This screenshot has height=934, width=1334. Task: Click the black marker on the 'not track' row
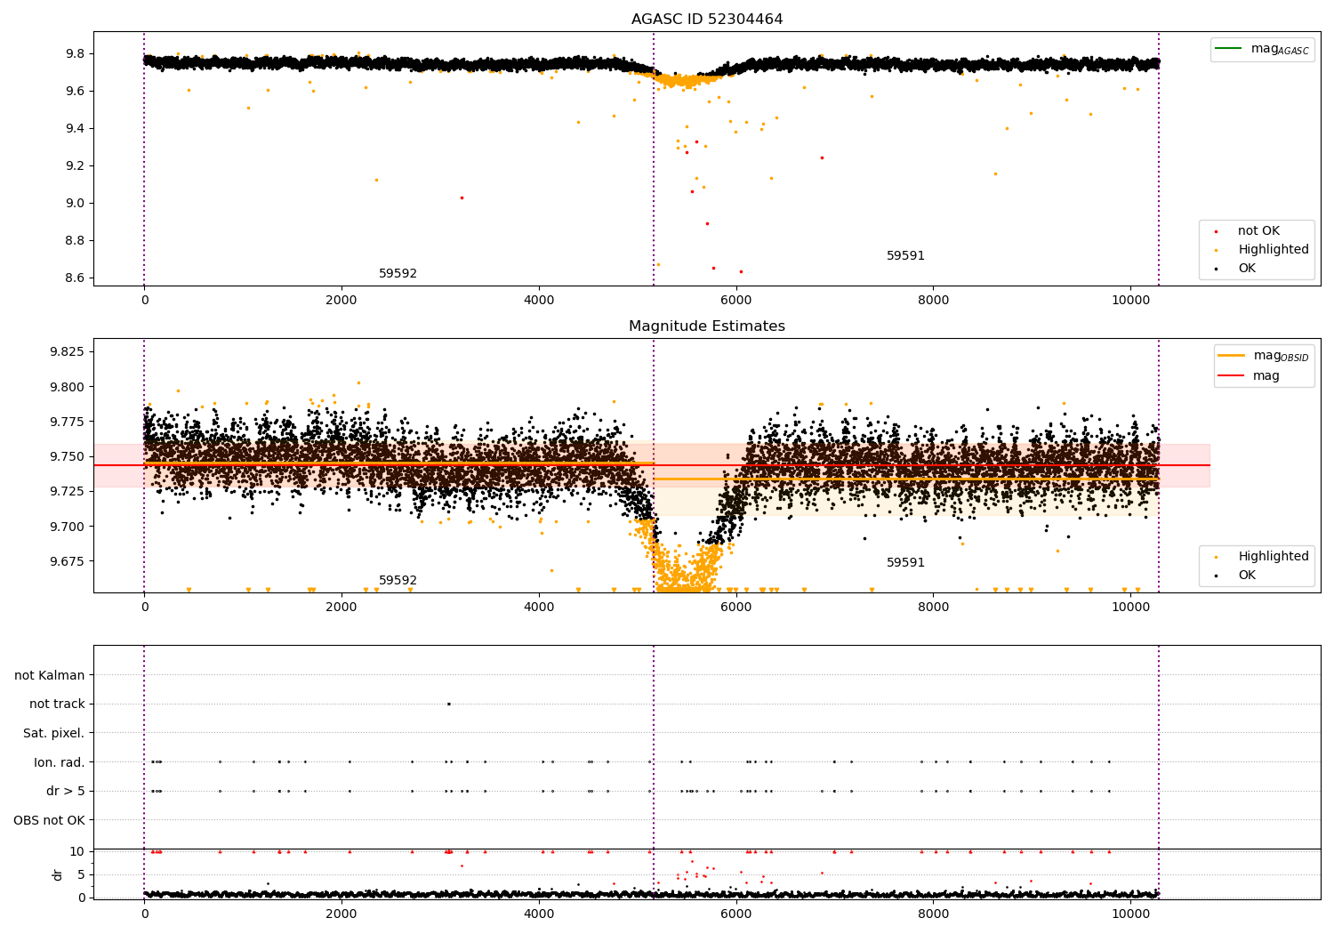pyautogui.click(x=448, y=705)
